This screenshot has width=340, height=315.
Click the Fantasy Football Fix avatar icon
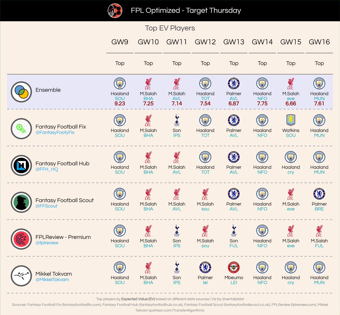(21, 129)
